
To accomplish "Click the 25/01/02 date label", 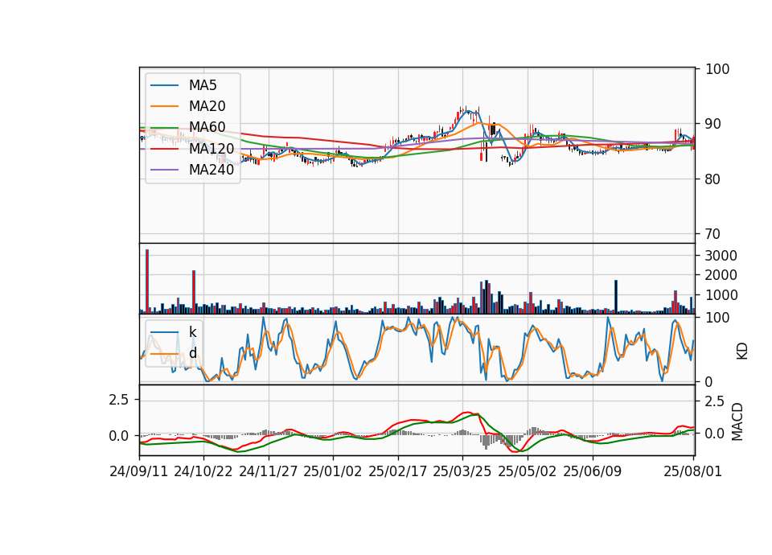I will click(x=332, y=471).
